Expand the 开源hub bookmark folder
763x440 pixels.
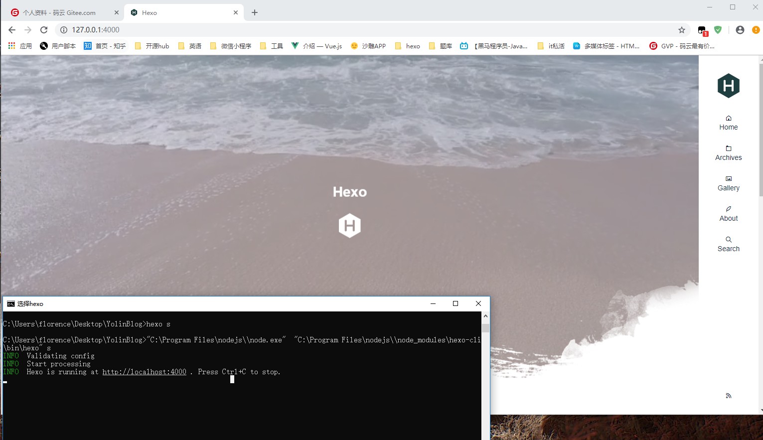pos(152,46)
